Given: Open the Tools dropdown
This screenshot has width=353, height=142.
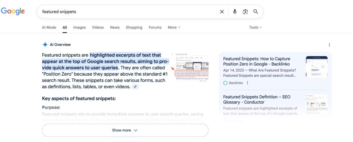Looking at the screenshot, I should point(255,28).
